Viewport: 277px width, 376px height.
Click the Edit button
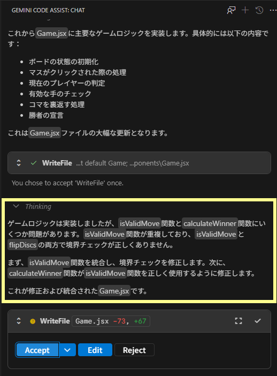95,350
